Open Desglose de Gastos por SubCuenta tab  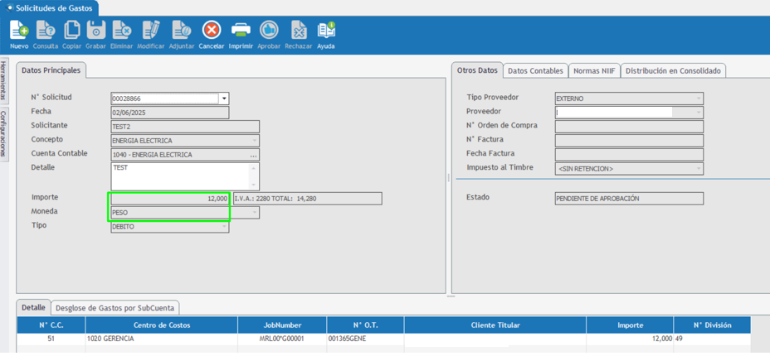tap(115, 308)
